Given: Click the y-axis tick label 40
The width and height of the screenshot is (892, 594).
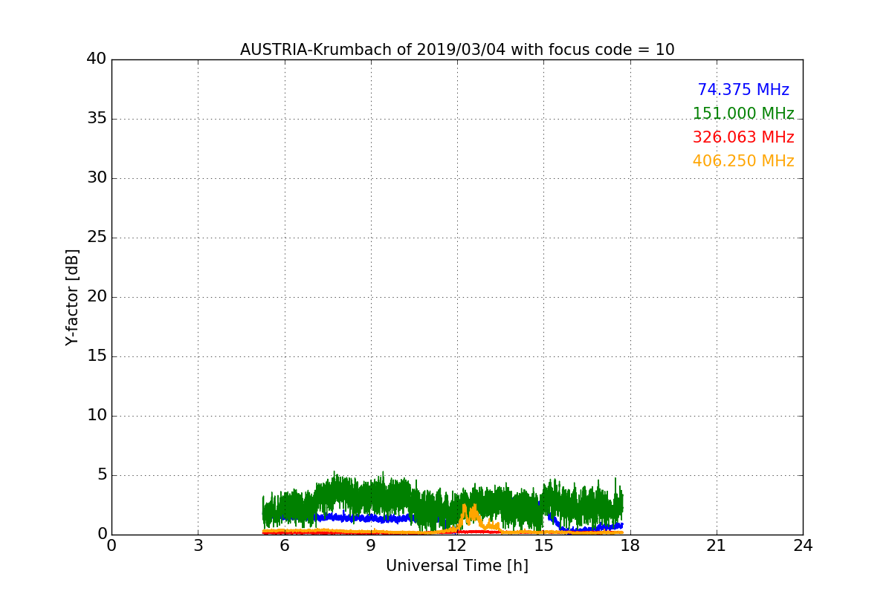Looking at the screenshot, I should 97,59.
